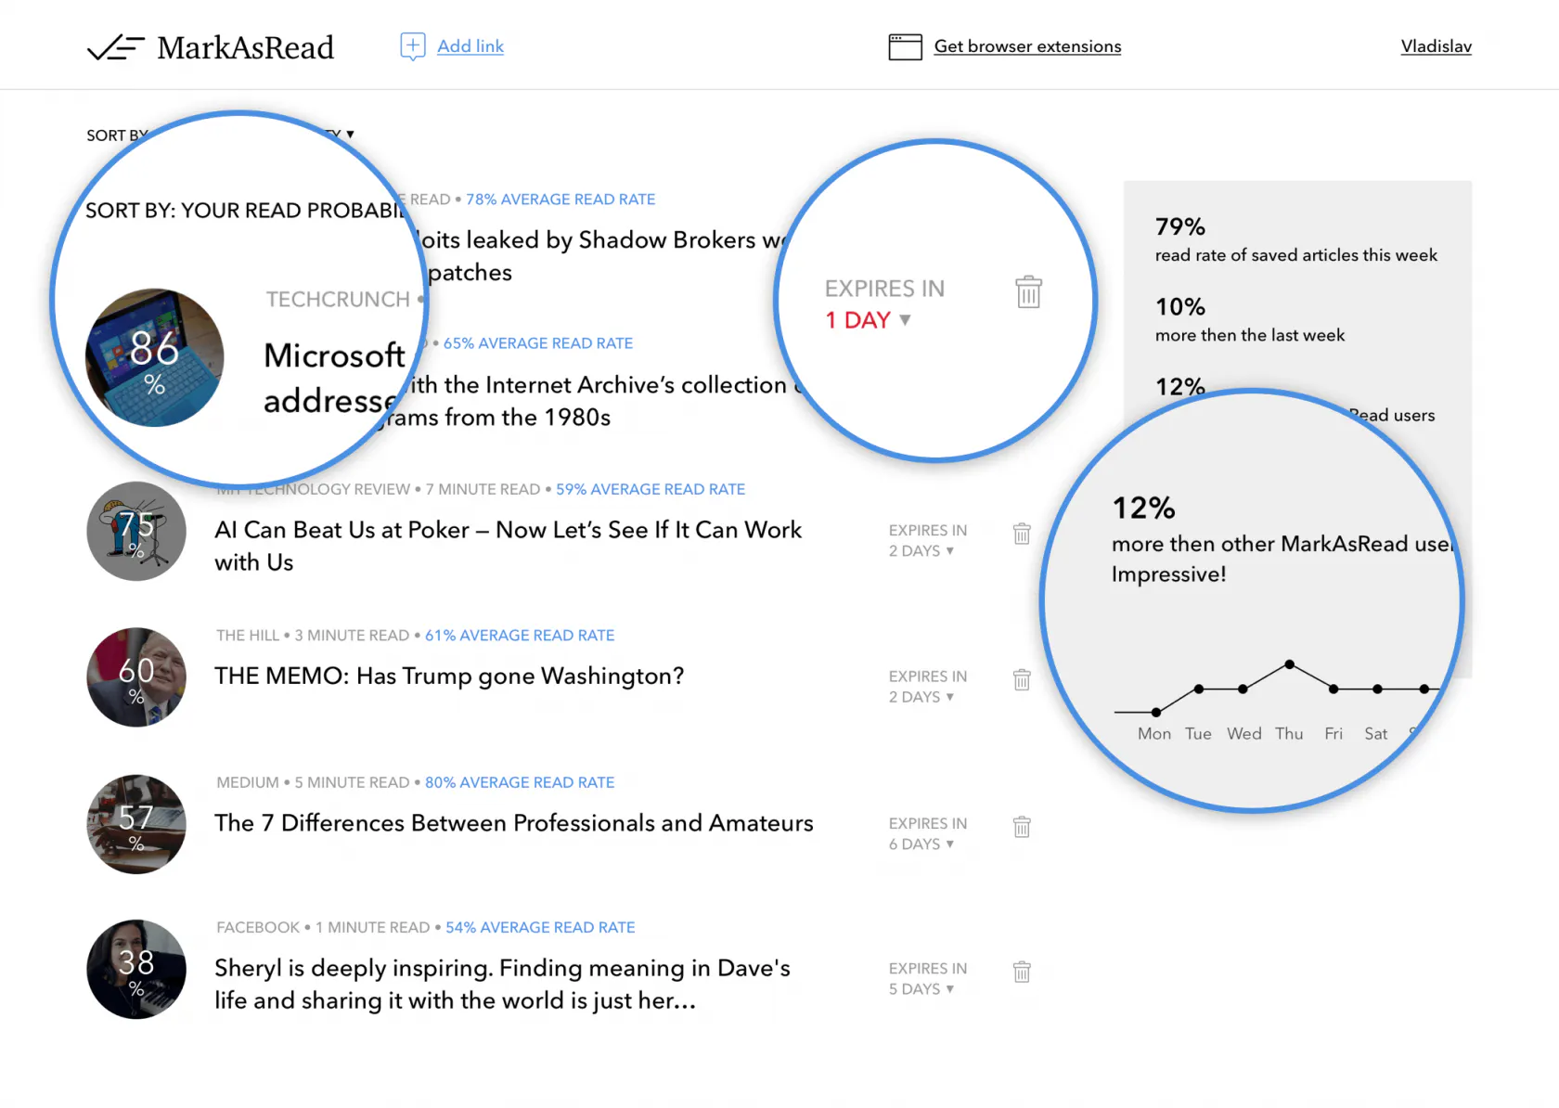Open Get browser extensions link

tap(1027, 46)
